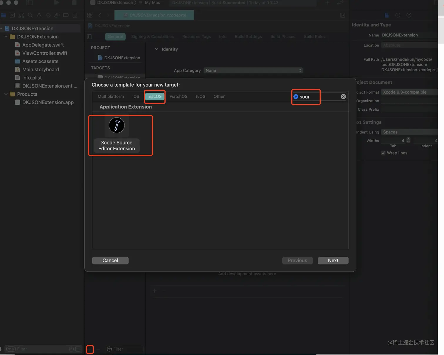Select Main.storyboard in navigator

41,70
